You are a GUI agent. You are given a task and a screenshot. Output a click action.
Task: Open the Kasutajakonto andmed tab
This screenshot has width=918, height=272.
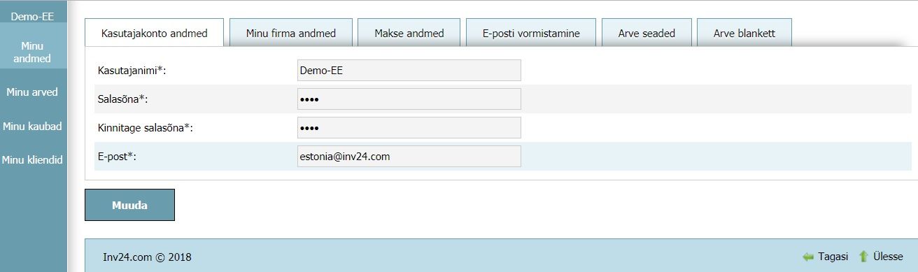coord(155,33)
